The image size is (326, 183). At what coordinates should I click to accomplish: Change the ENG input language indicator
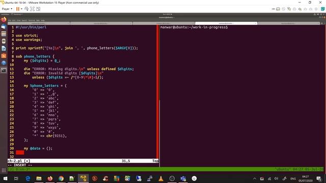click(293, 178)
